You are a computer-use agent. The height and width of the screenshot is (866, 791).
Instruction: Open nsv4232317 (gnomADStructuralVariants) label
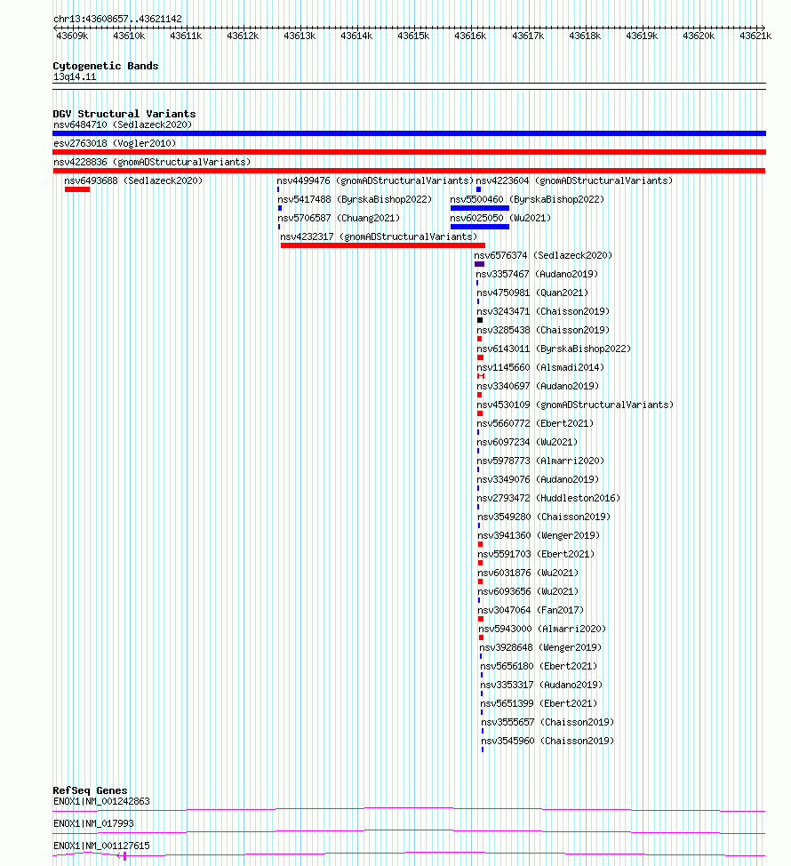[379, 237]
